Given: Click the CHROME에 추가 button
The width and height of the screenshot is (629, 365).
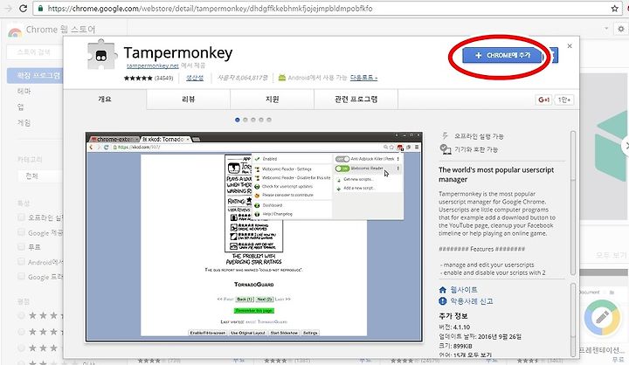Looking at the screenshot, I should pyautogui.click(x=501, y=55).
